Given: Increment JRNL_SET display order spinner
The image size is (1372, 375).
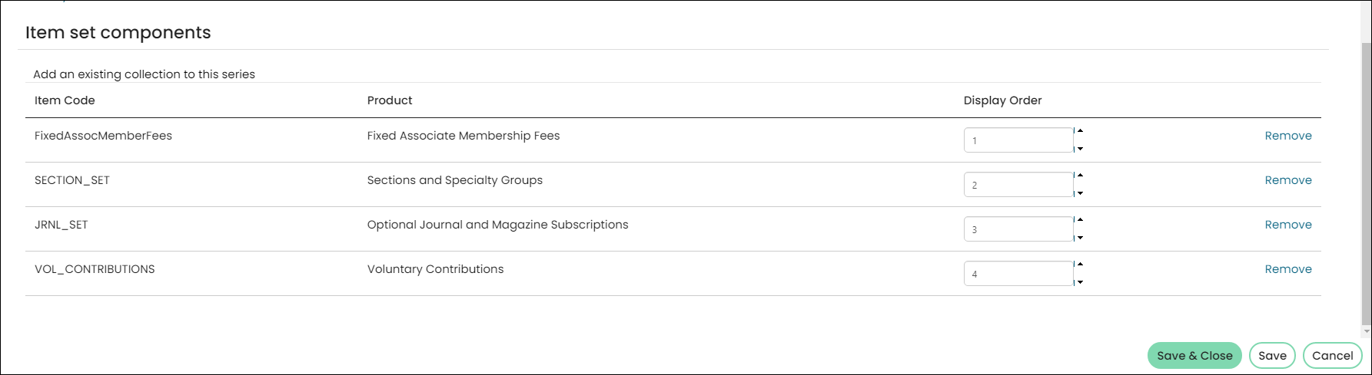Looking at the screenshot, I should tap(1079, 220).
